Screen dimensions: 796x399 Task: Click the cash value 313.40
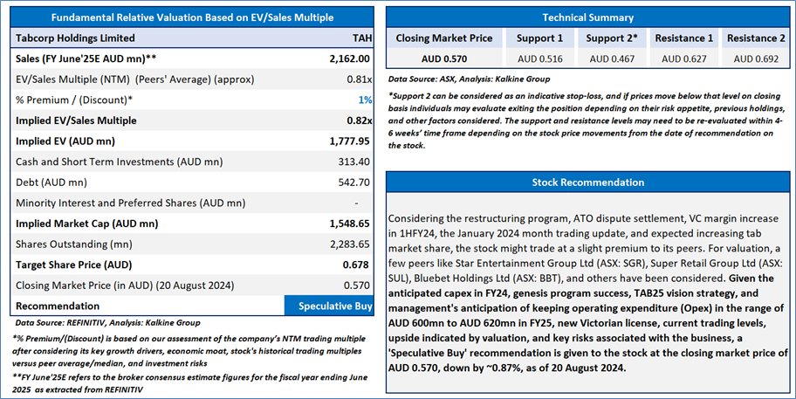coord(353,162)
